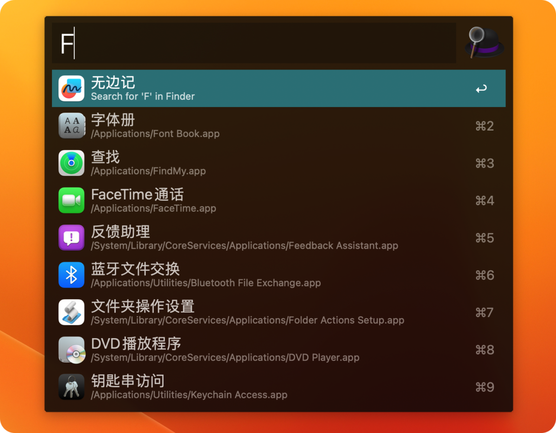Click the ⌘7 shortcut label
Viewport: 556px width, 433px height.
click(485, 312)
